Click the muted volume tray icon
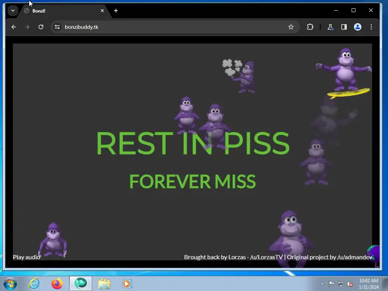The width and height of the screenshot is (388, 291). 350,284
